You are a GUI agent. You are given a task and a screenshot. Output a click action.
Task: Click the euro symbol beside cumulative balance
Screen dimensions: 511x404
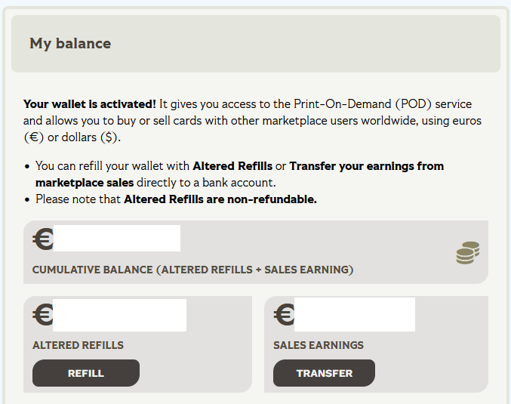coord(43,239)
